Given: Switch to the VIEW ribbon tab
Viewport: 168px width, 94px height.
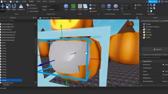Looking at the screenshot, I should point(44,2).
